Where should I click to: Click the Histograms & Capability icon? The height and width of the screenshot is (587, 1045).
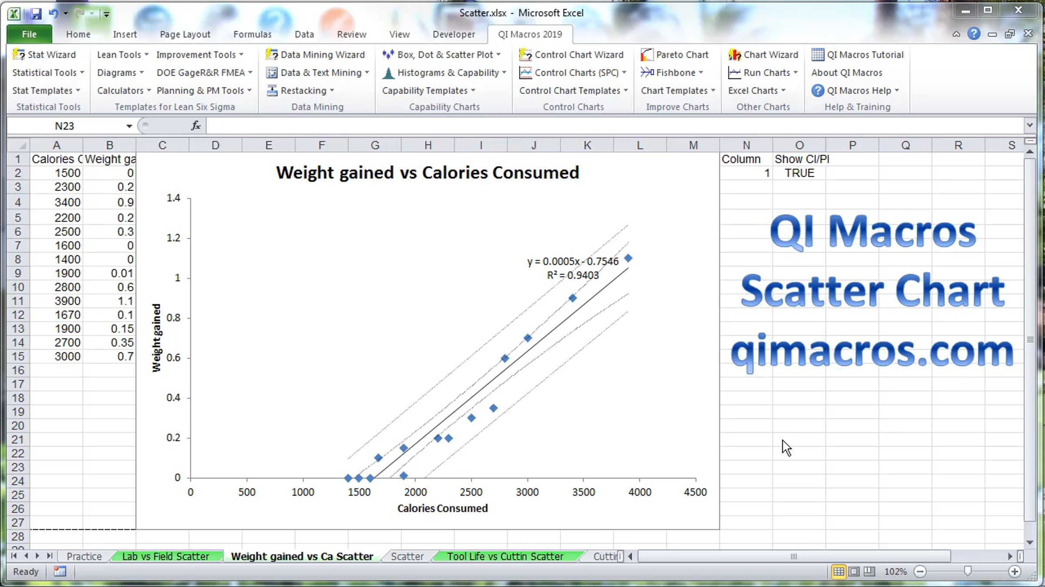tap(388, 73)
